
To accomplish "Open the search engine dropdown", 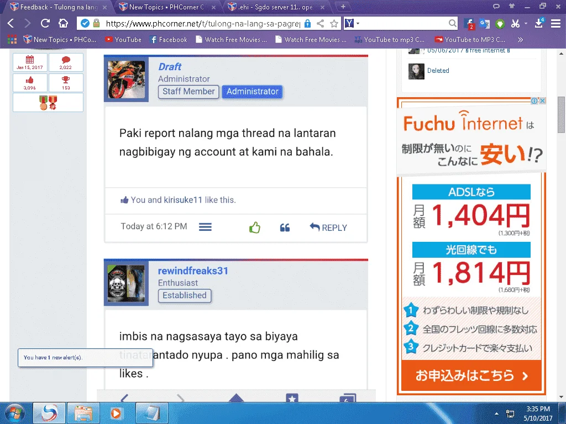I will (358, 24).
